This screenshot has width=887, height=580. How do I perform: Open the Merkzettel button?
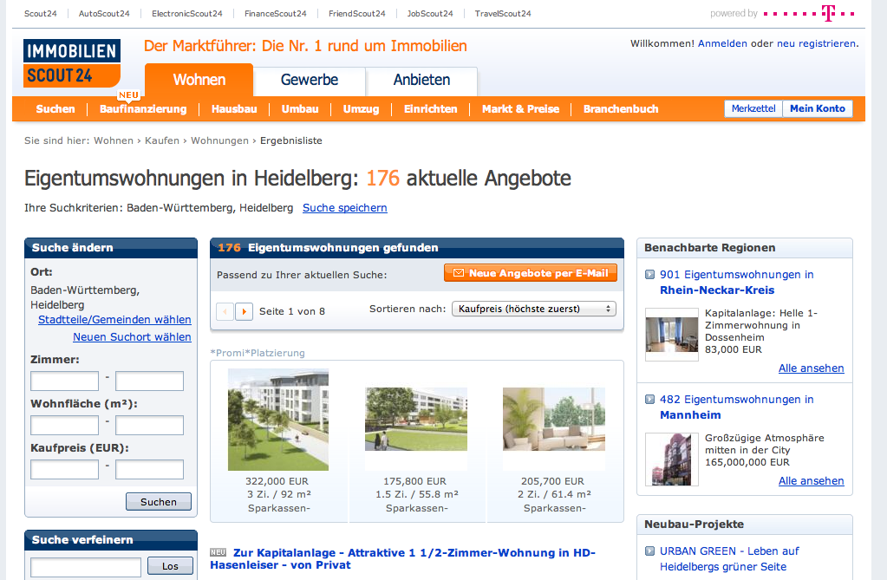click(x=753, y=108)
